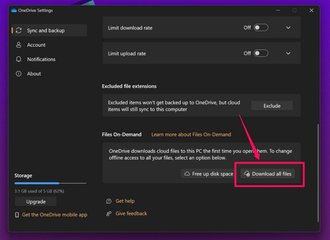Click the Free up disk space button

pos(209,174)
